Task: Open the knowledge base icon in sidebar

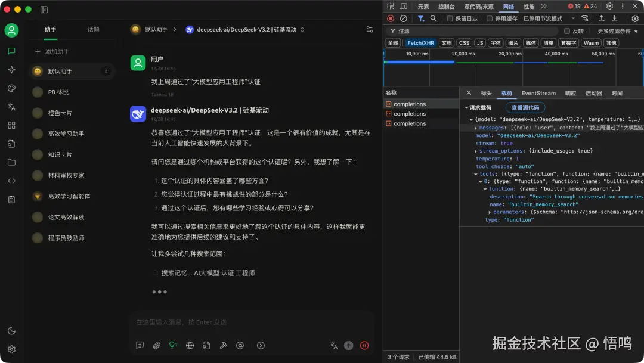Action: tap(11, 144)
